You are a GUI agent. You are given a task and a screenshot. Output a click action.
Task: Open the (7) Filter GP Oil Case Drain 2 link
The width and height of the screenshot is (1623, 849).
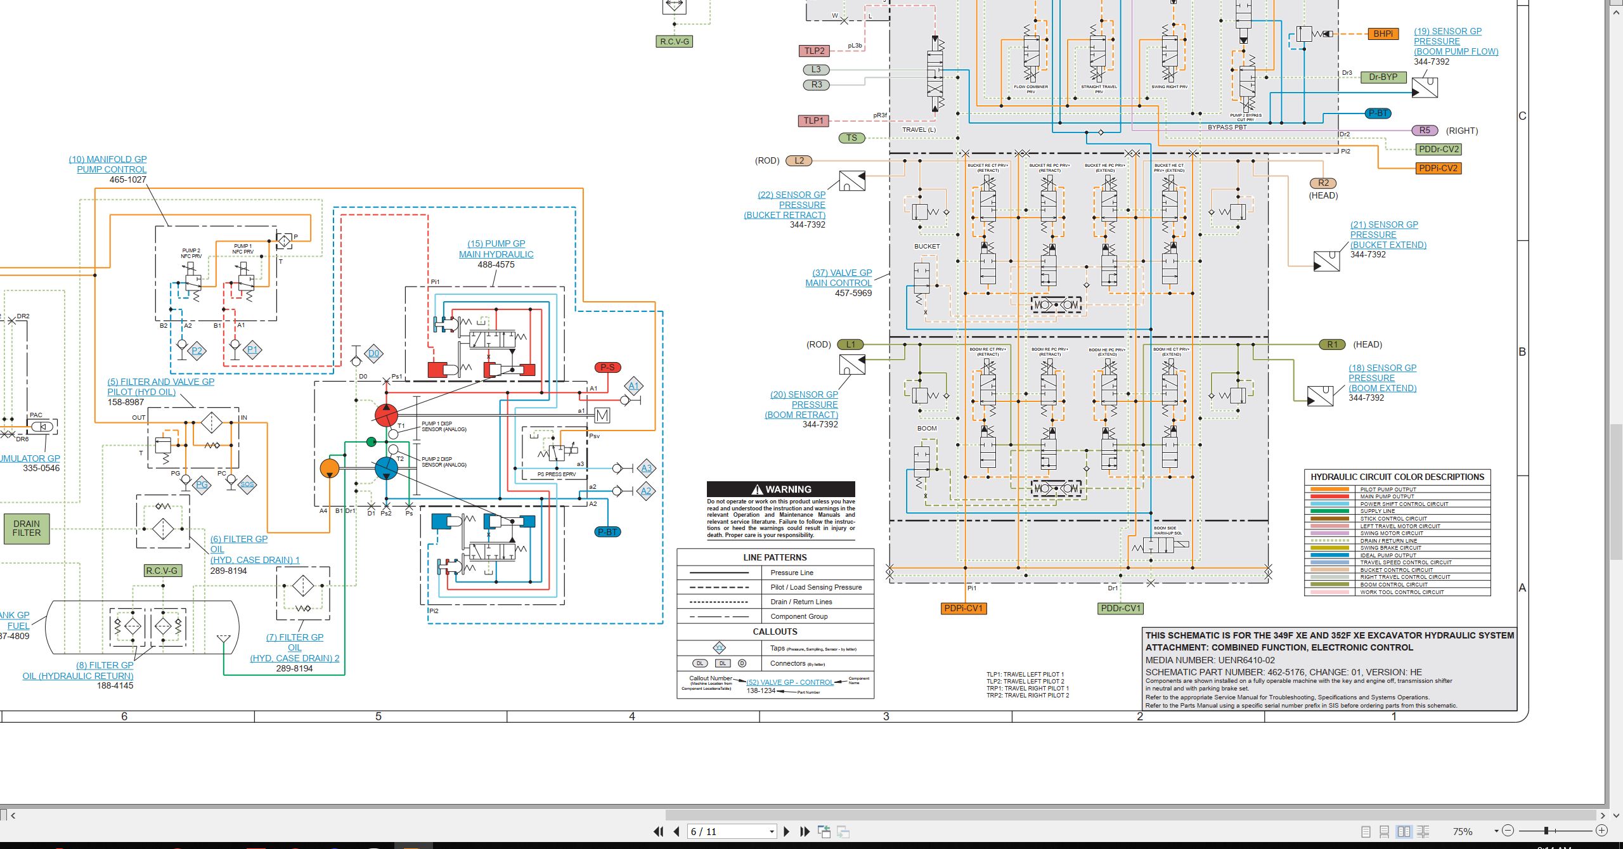295,647
